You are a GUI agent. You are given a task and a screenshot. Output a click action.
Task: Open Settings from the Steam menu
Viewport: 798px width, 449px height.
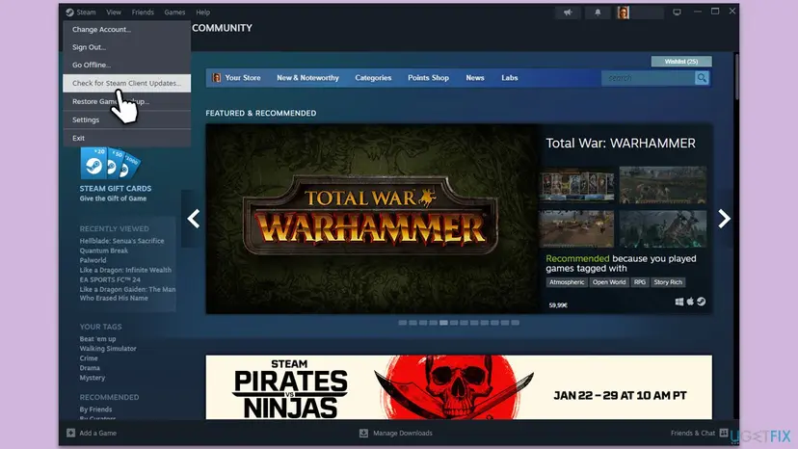[x=126, y=120]
